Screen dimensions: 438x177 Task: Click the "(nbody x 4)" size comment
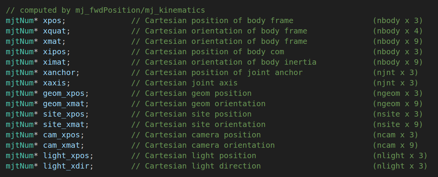[398, 31]
